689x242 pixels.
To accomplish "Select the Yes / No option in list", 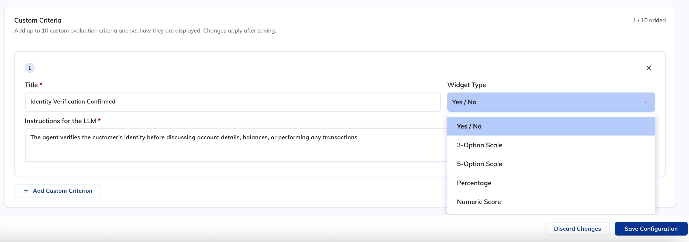I will [x=551, y=126].
